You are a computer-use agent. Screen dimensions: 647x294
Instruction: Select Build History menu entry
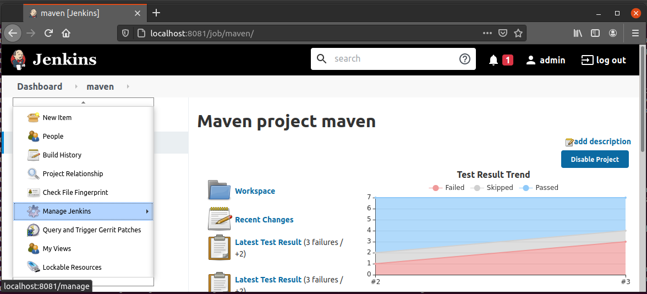(84, 155)
